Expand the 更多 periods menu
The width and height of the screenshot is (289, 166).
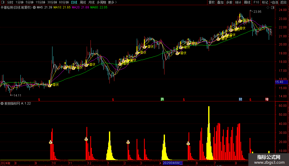tap(113, 2)
